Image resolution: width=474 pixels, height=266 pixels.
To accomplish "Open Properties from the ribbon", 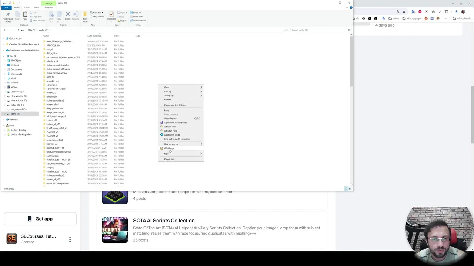I will click(111, 16).
